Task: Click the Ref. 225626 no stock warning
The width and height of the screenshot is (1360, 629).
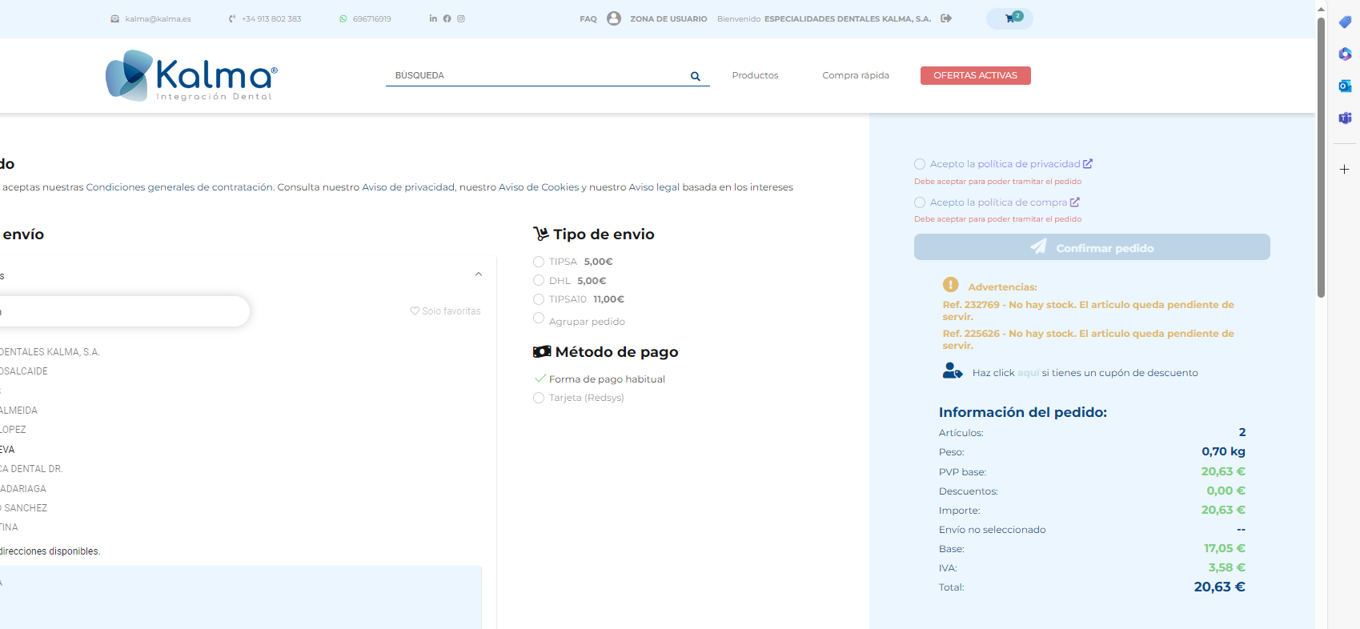Action: [x=1089, y=339]
